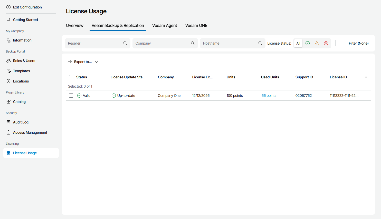Open the Templates page label

click(x=22, y=71)
